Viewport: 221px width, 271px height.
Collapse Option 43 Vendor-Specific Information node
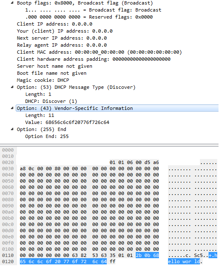tap(12, 108)
